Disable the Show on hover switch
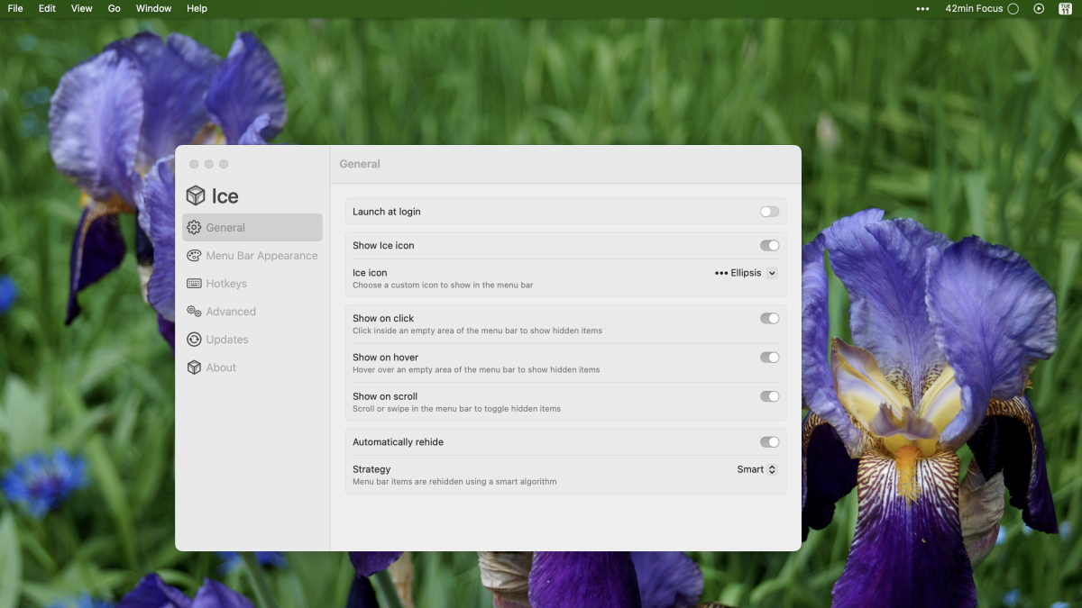Screen dimensions: 1082x608 [x=769, y=358]
